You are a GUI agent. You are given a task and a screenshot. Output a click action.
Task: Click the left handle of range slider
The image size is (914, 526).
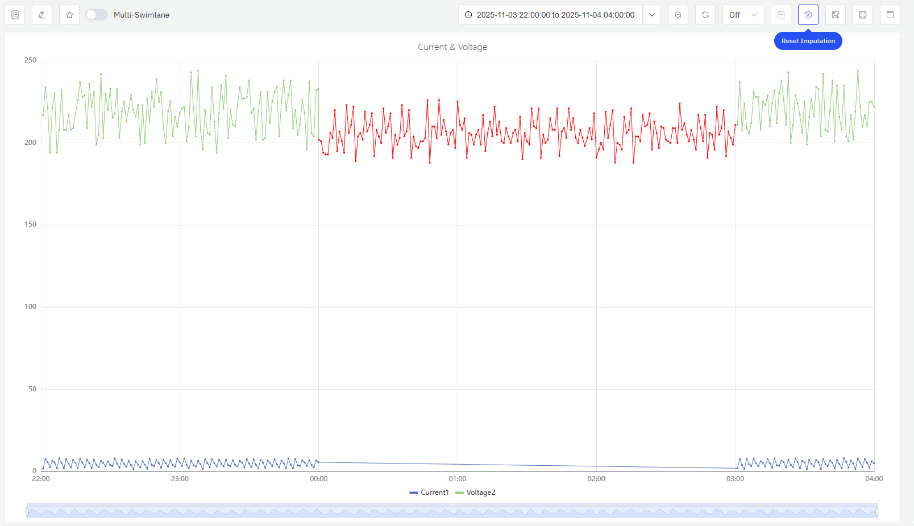pyautogui.click(x=27, y=512)
